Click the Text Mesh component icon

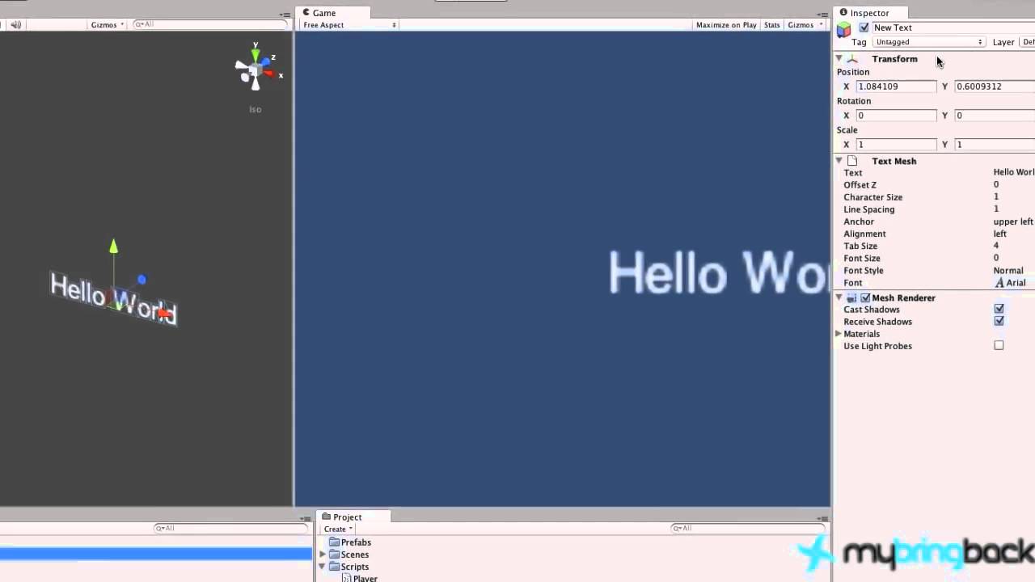coord(852,161)
